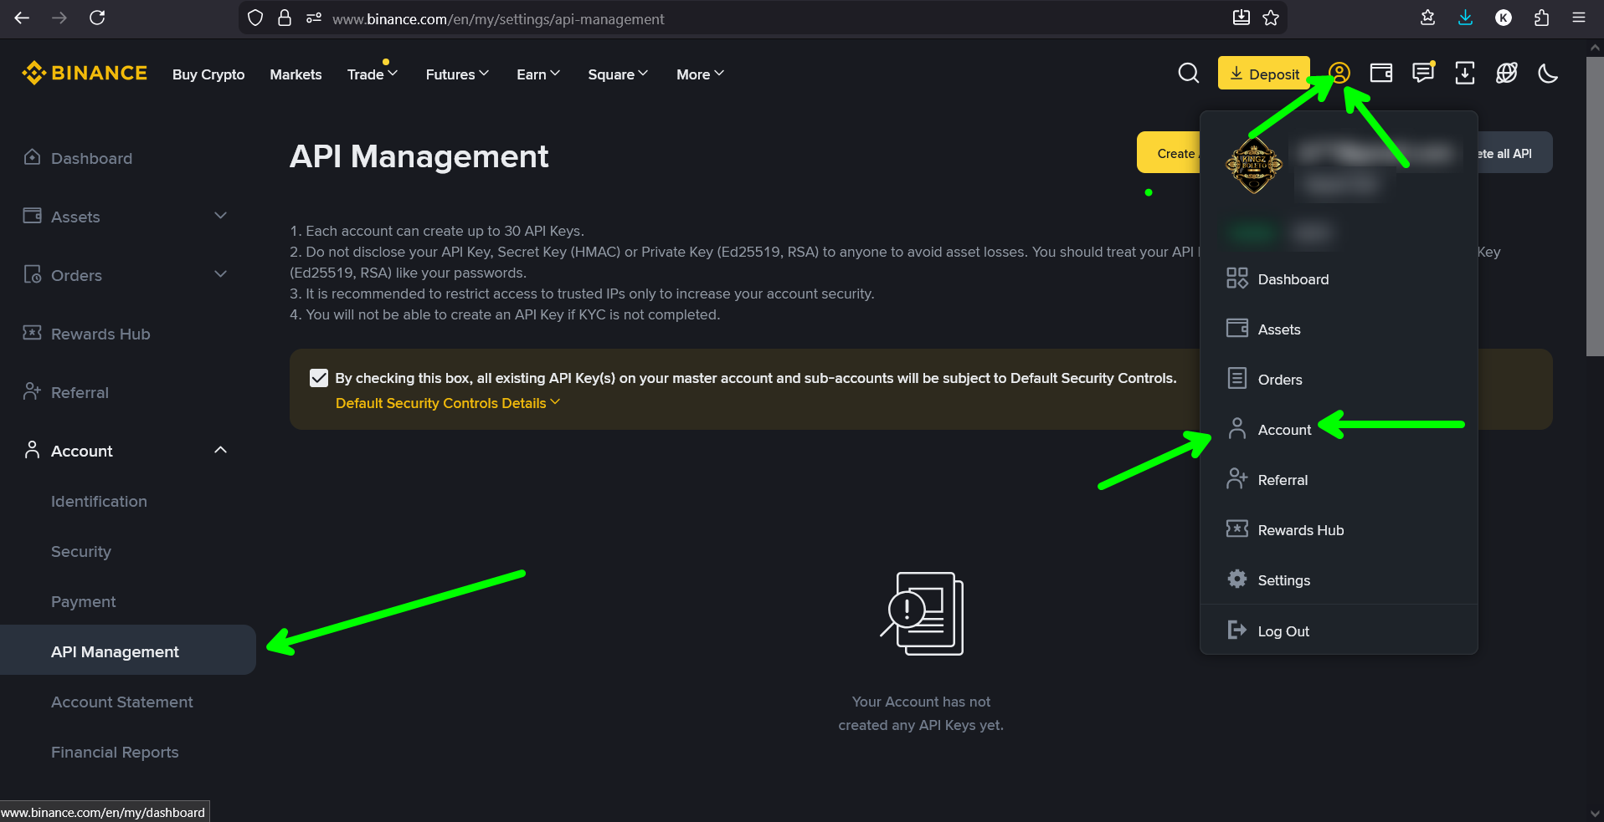Open the chat notifications icon
1604x822 pixels.
coord(1422,74)
